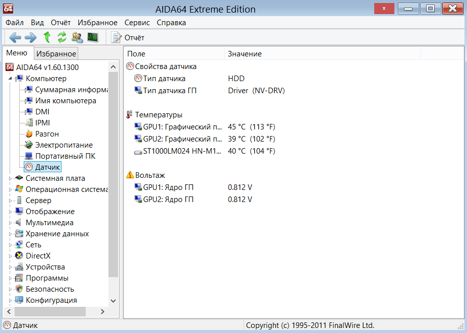Open the Users toolbar icon

[x=77, y=37]
